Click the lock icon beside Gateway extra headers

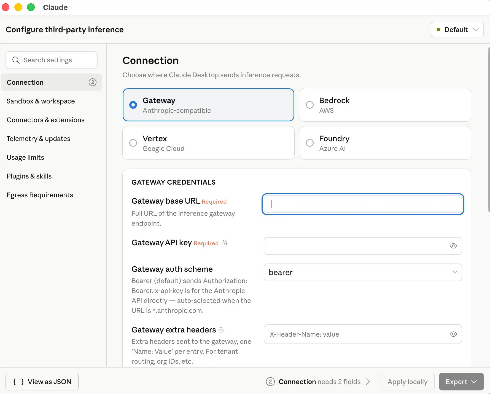point(221,330)
